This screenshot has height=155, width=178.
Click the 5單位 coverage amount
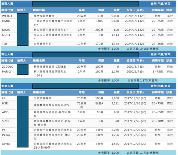point(99,144)
